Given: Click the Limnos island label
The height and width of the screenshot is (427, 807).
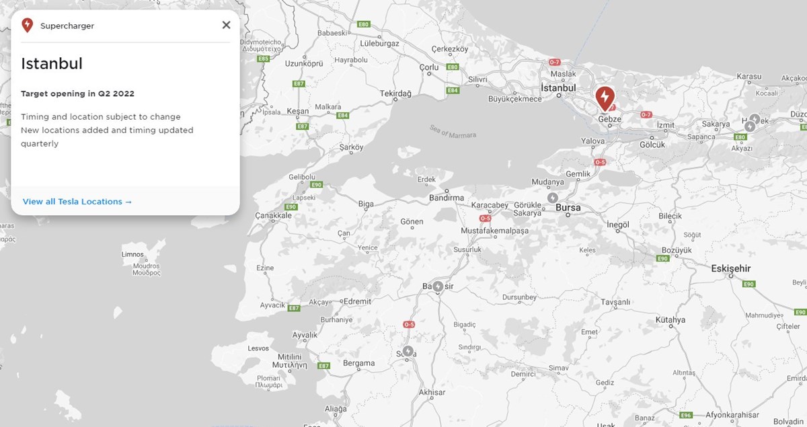Looking at the screenshot, I should (x=132, y=254).
